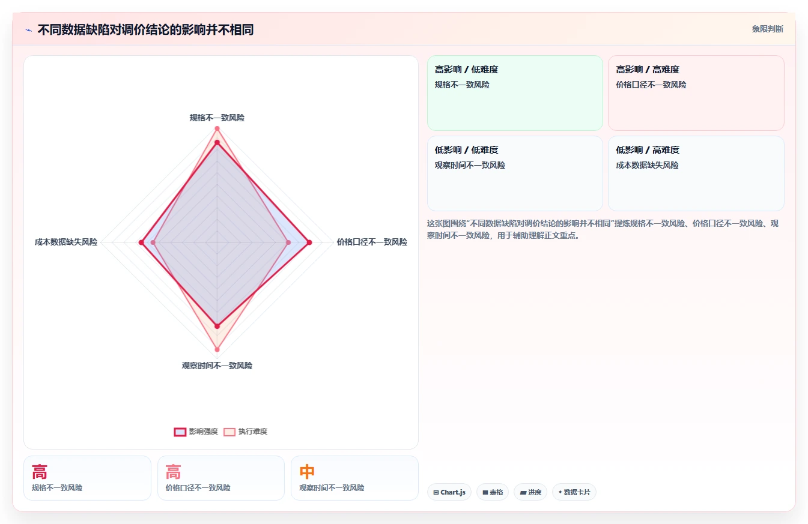Click the title 不同数据缺陷对调价结论的影响并不相同
This screenshot has width=808, height=524.
point(145,29)
